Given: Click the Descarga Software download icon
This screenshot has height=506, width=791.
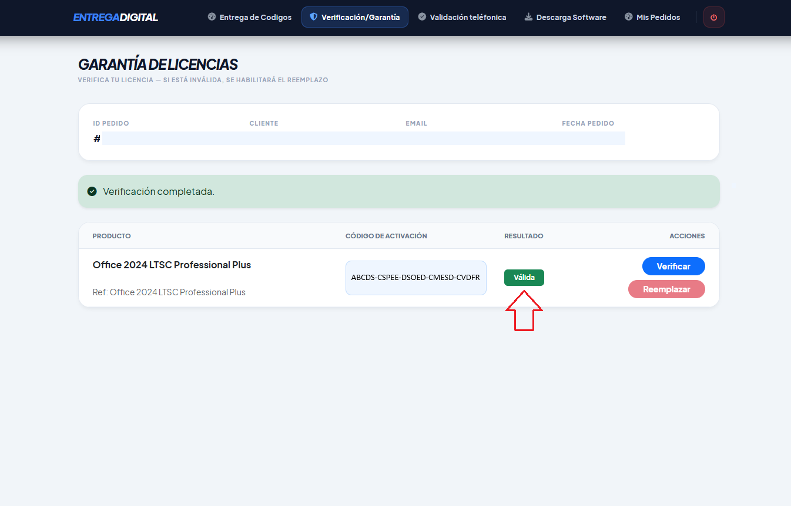Looking at the screenshot, I should pyautogui.click(x=529, y=17).
